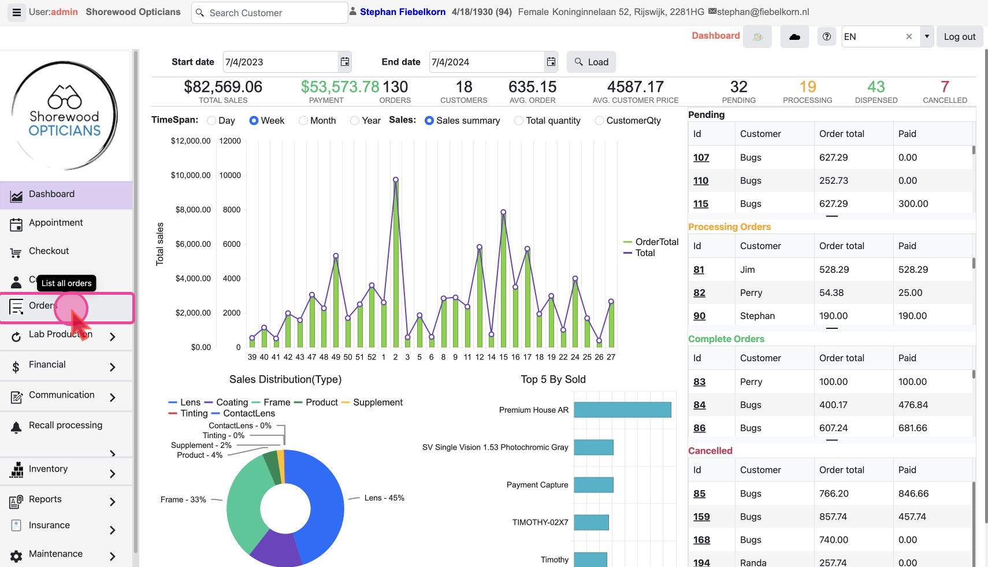Open the Start date calendar picker
Image resolution: width=988 pixels, height=567 pixels.
coord(344,62)
